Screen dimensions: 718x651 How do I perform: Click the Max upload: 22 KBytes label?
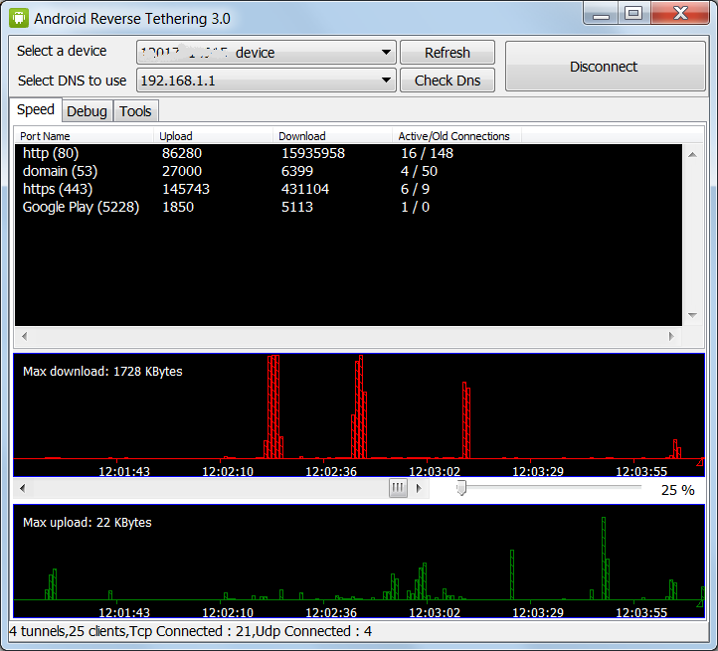tap(87, 523)
